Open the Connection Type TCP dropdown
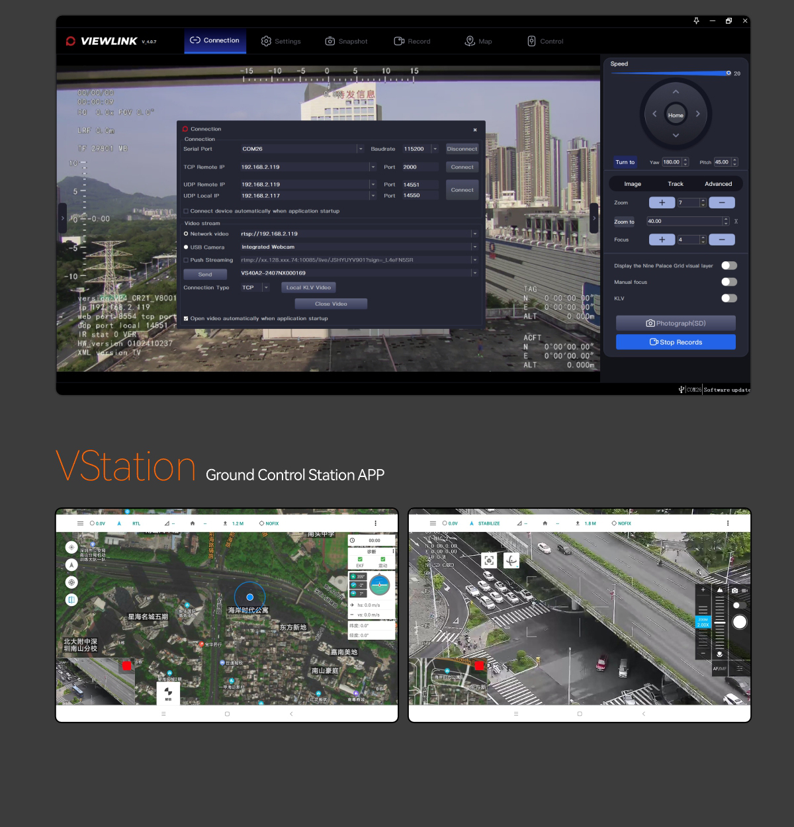The image size is (794, 827). [266, 287]
